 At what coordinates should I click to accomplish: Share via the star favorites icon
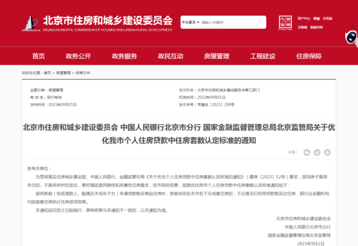coord(327,152)
